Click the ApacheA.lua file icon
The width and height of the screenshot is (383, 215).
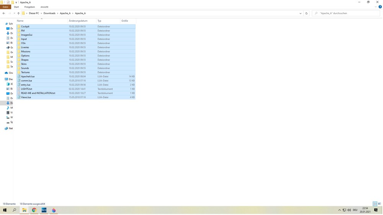19,77
